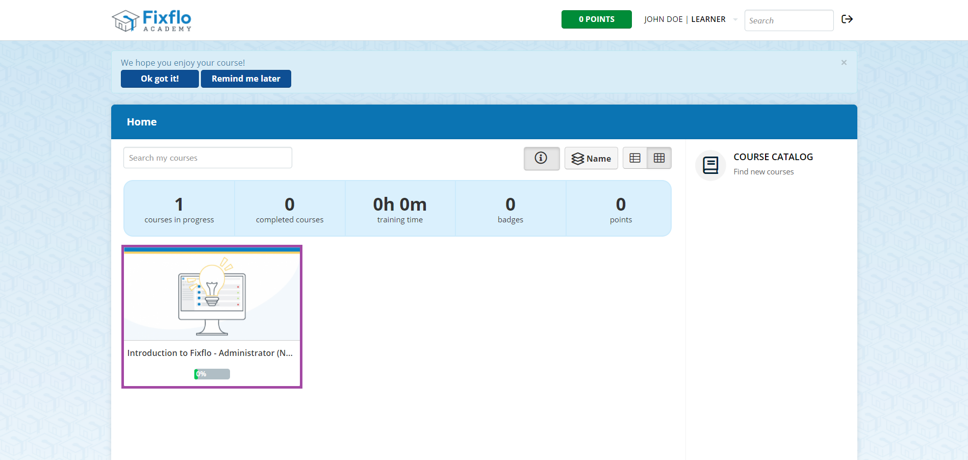Viewport: 968px width, 460px height.
Task: Click the Home page heading
Action: (142, 122)
